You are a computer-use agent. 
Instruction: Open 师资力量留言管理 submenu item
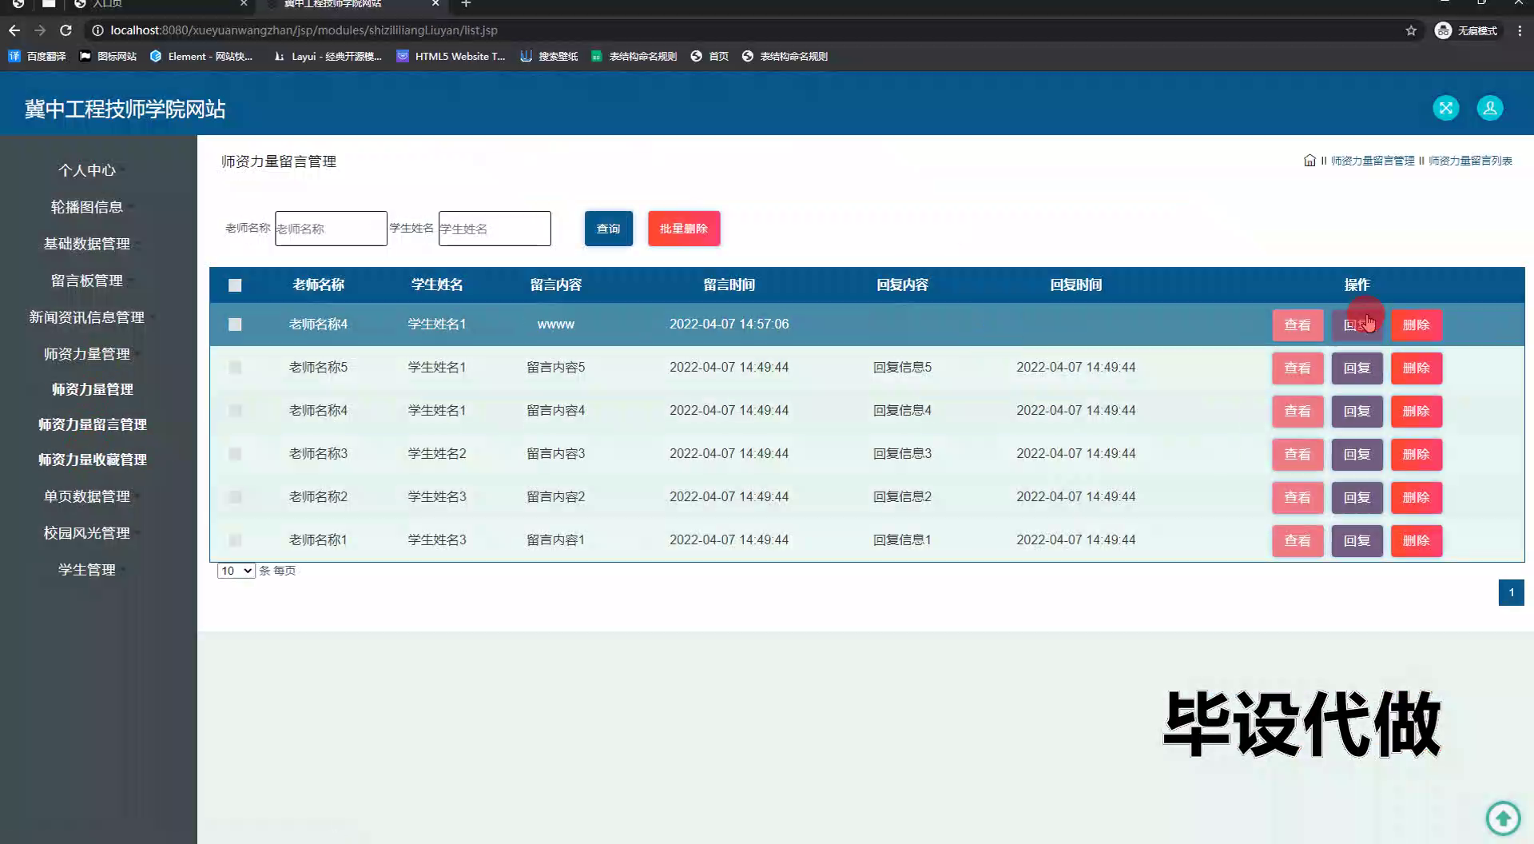coord(93,424)
